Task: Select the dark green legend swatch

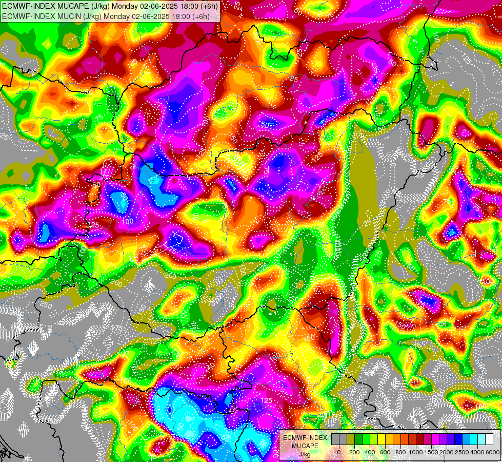Action: click(x=358, y=439)
